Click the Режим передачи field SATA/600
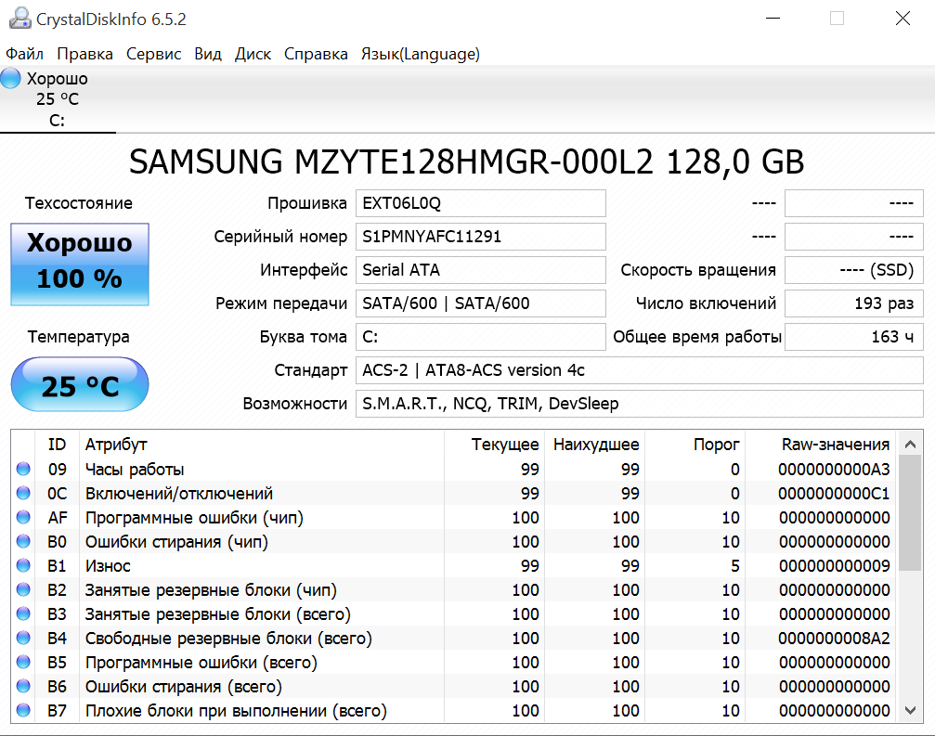 481,303
